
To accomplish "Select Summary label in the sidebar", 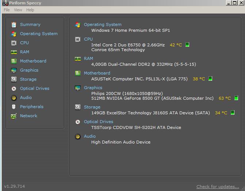I will [30, 25].
